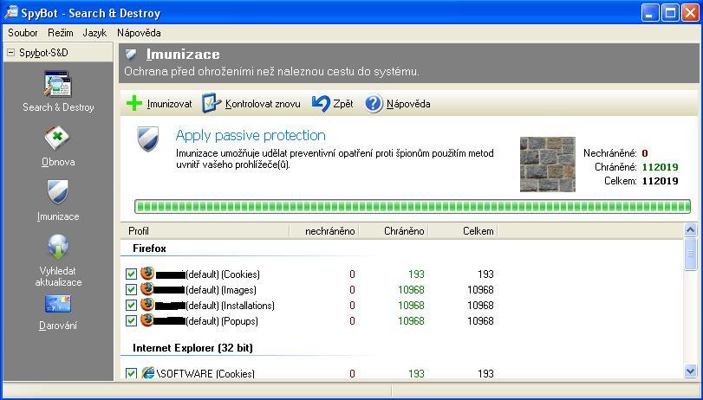Click Celkem value 10968 in Images row
The height and width of the screenshot is (400, 703).
pyautogui.click(x=480, y=290)
